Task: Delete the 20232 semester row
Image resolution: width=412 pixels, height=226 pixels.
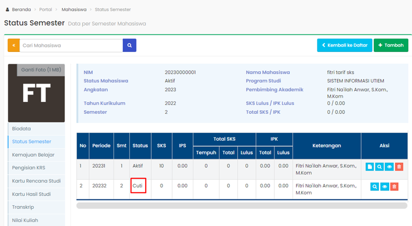Action: coord(394,187)
